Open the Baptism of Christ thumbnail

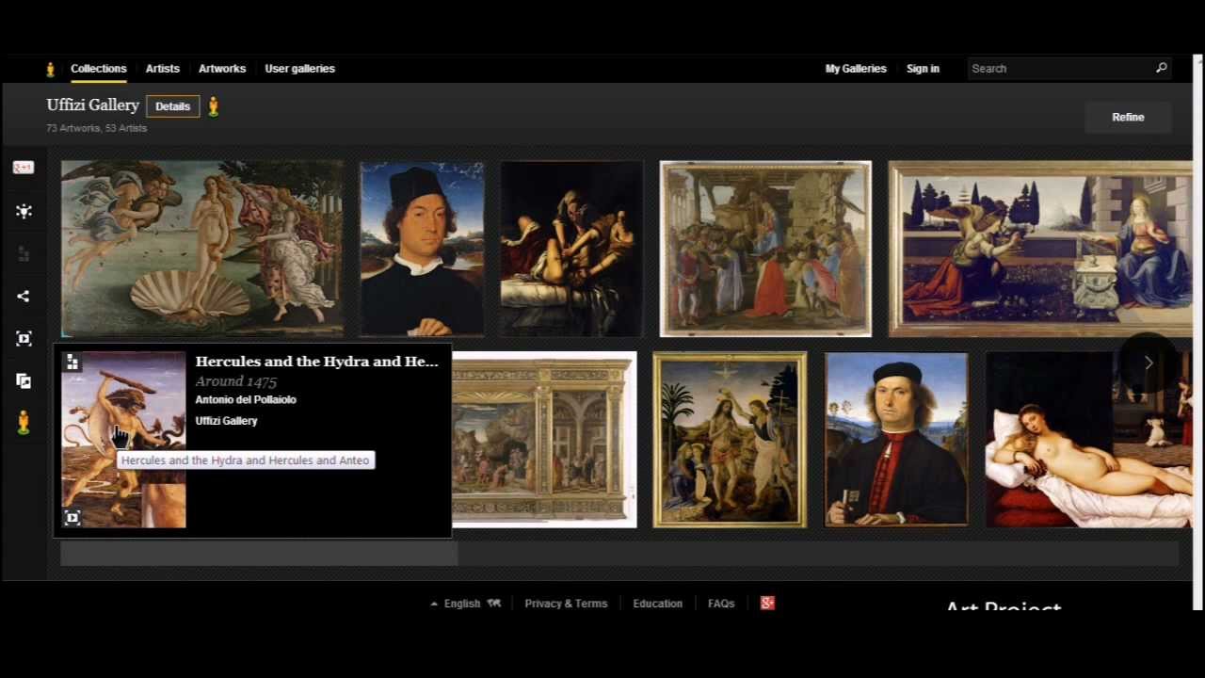pos(730,440)
